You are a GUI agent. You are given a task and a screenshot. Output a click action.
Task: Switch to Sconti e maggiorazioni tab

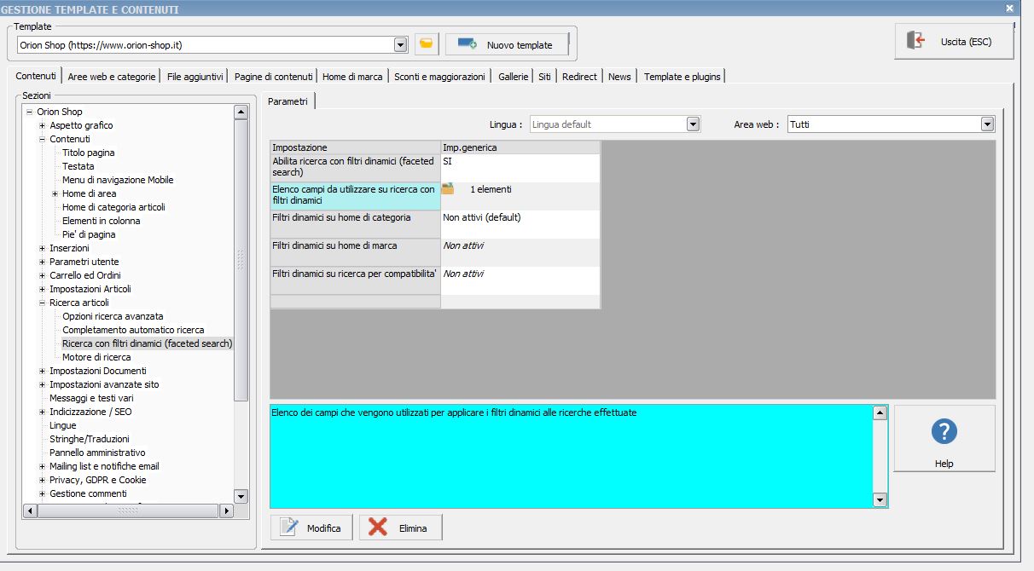[x=439, y=77]
